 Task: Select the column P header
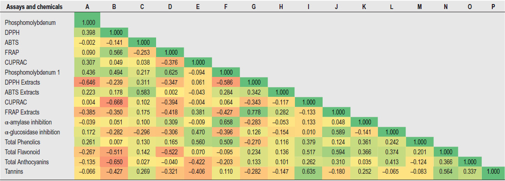492,7
